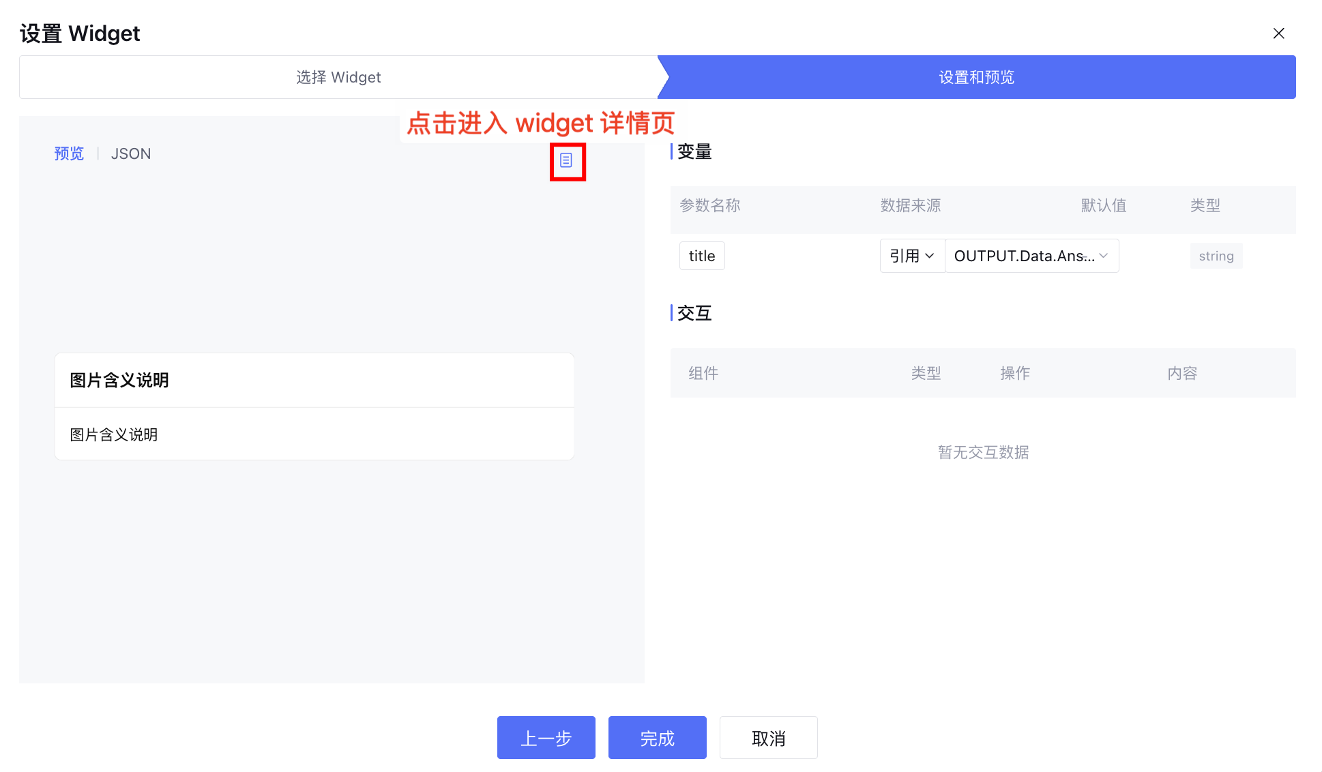
Task: Click the 组件 column header in 交互
Action: pyautogui.click(x=703, y=373)
